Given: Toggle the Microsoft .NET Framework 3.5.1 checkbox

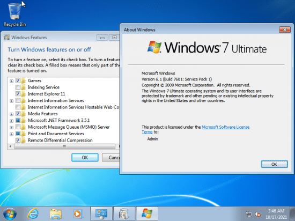Looking at the screenshot, I should tap(18, 120).
